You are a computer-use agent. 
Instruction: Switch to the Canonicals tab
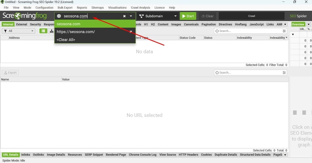191,24
